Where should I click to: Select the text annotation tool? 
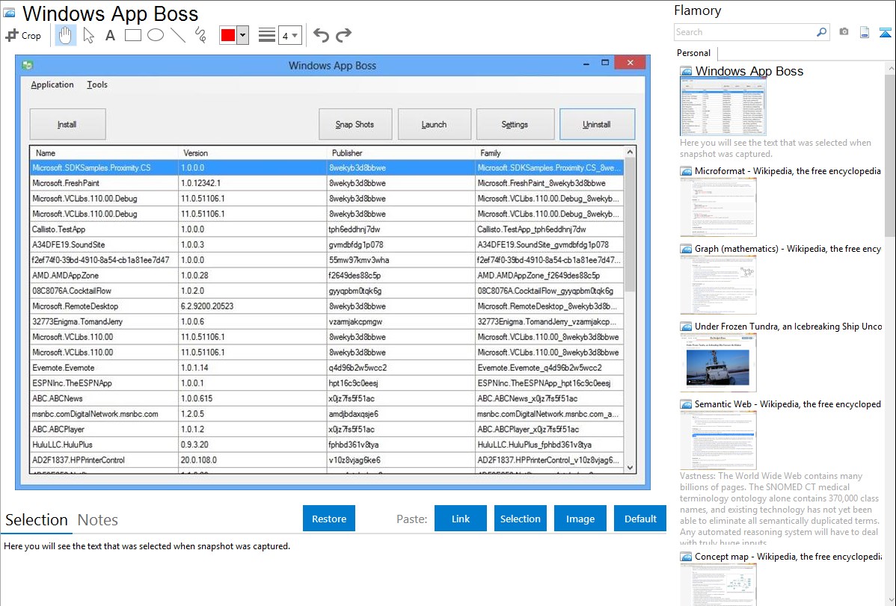click(x=110, y=35)
